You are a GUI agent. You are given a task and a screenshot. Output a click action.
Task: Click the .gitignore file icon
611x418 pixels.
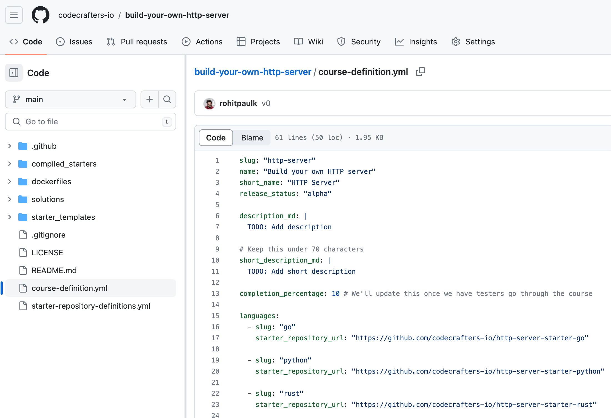coord(23,235)
